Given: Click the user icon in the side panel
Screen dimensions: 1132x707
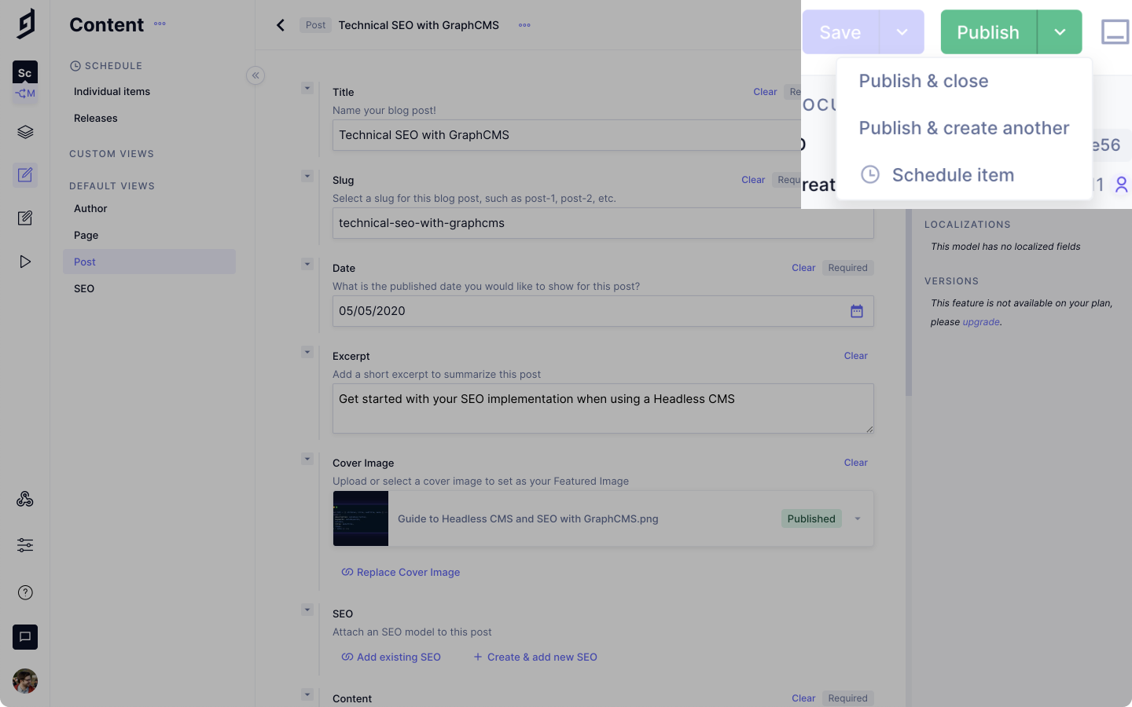Looking at the screenshot, I should 1122,185.
